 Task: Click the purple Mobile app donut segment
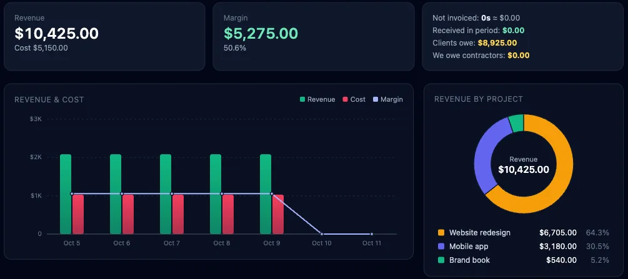[487, 156]
